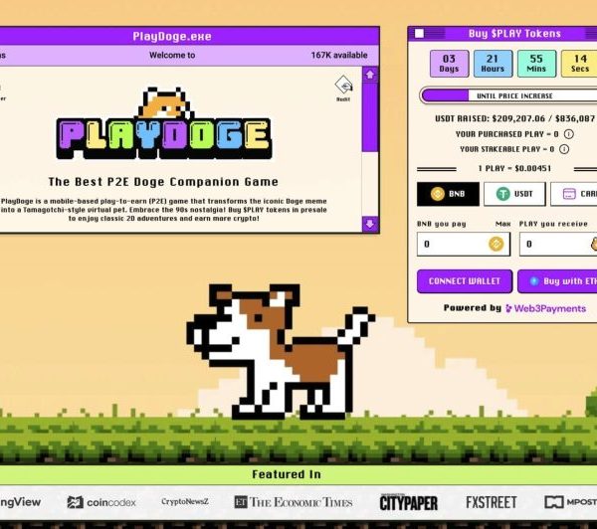
Task: Click the white square in Buy $PLAY Tokens titlebar
Action: coord(419,34)
